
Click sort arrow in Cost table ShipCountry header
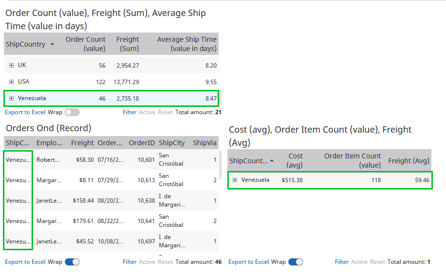click(x=272, y=161)
